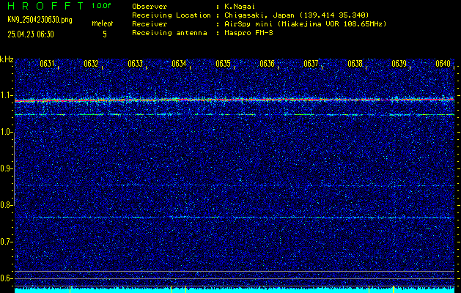The height and width of the screenshot is (293, 461).
Task: Click the later yellow marker just before 0634
Action: [186, 289]
